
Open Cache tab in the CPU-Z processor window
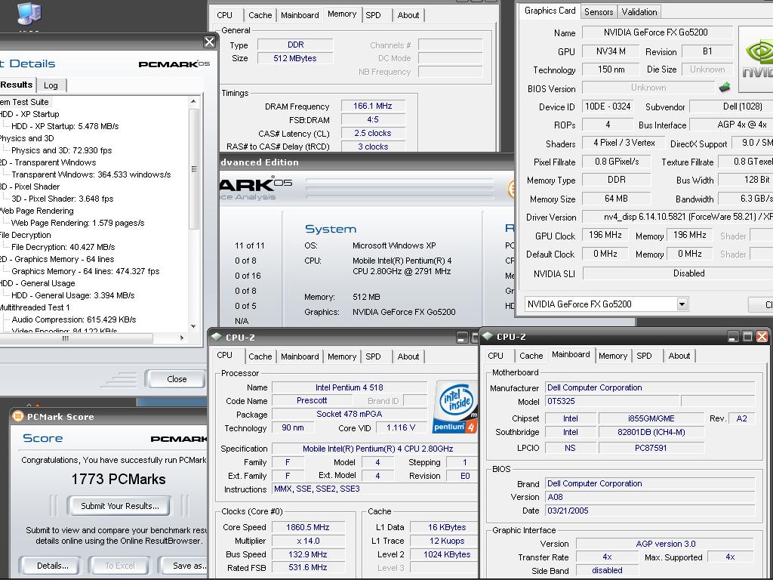(x=260, y=356)
